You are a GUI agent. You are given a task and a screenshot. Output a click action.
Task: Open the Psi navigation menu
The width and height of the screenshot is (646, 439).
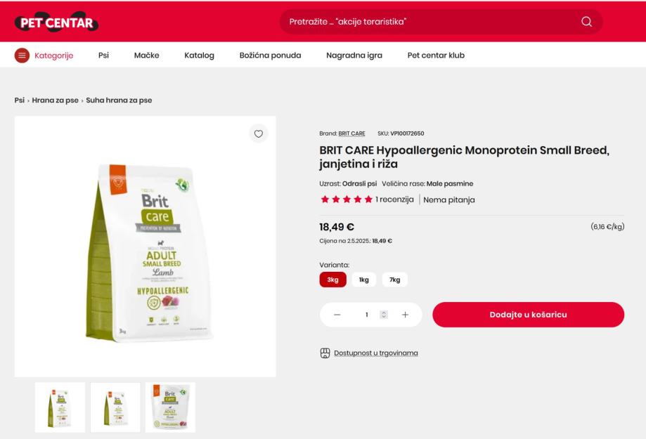click(103, 55)
